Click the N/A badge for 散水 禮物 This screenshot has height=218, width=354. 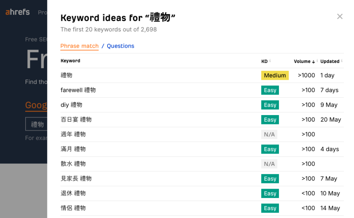coord(269,164)
